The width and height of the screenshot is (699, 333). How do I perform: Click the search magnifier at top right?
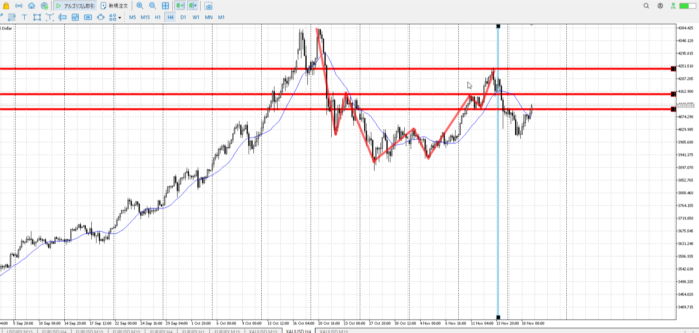coord(646,6)
